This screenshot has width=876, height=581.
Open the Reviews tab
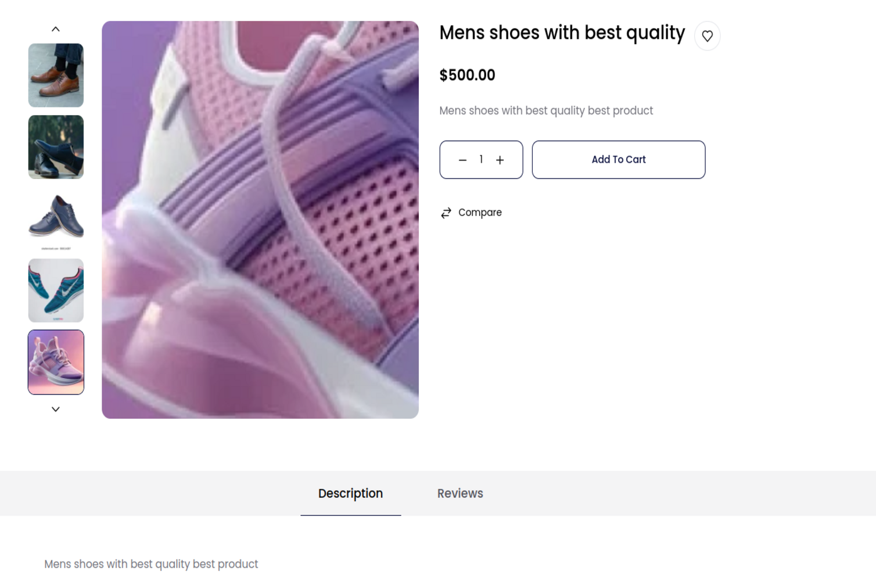tap(460, 493)
